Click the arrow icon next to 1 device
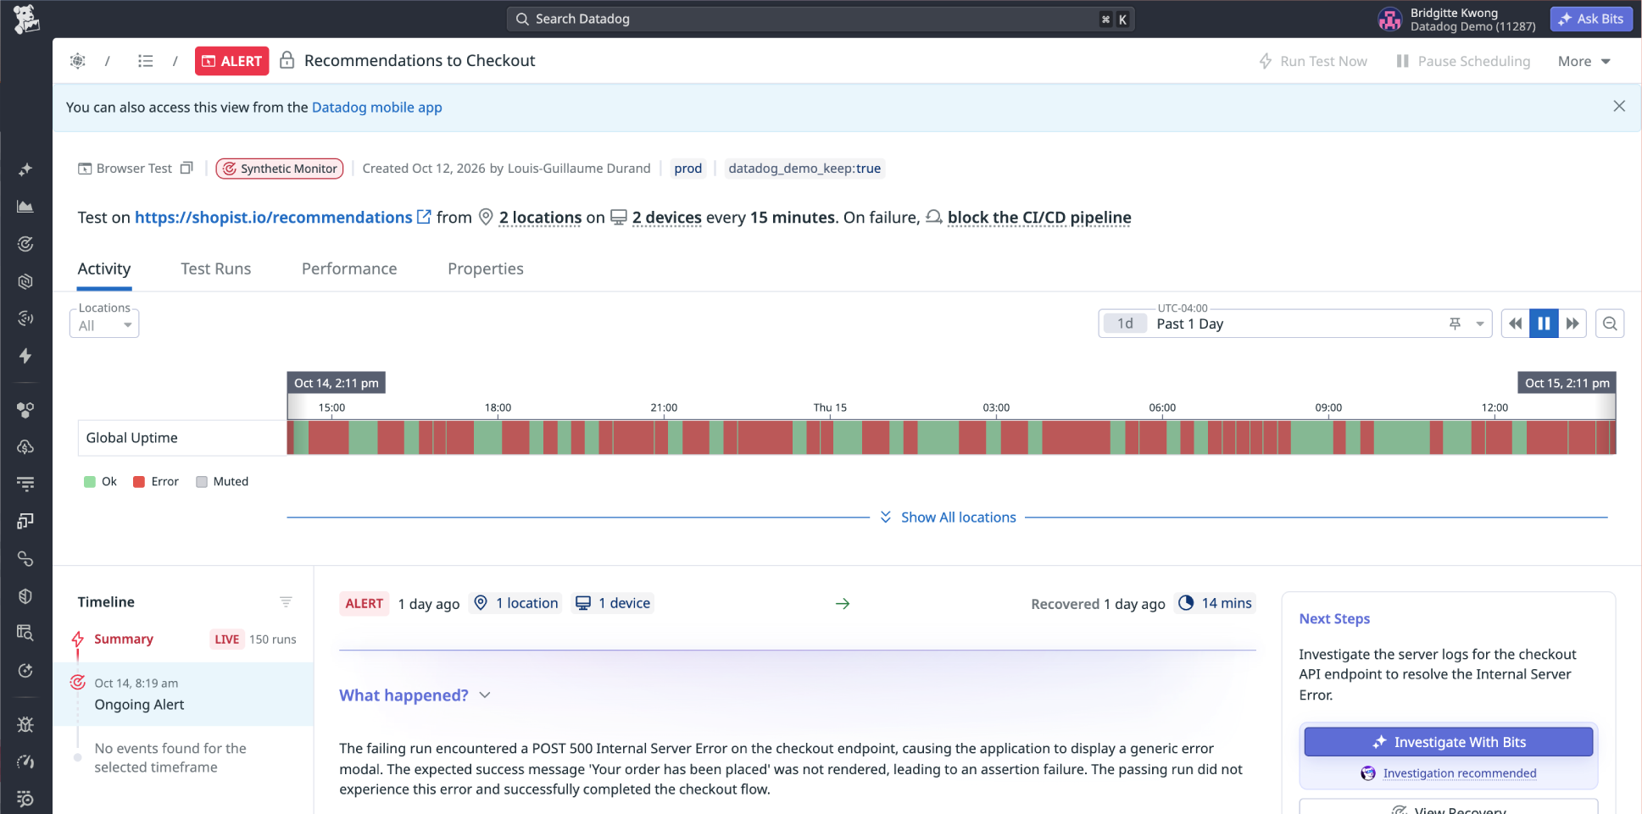 pyautogui.click(x=843, y=603)
